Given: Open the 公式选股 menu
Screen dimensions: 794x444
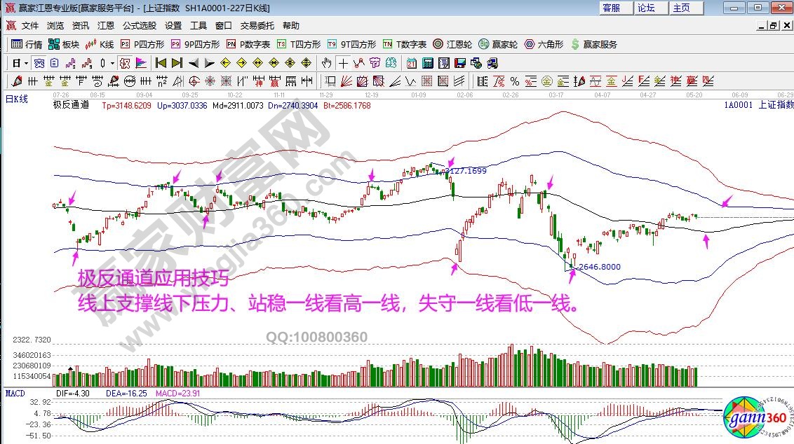Looking at the screenshot, I should coord(139,26).
